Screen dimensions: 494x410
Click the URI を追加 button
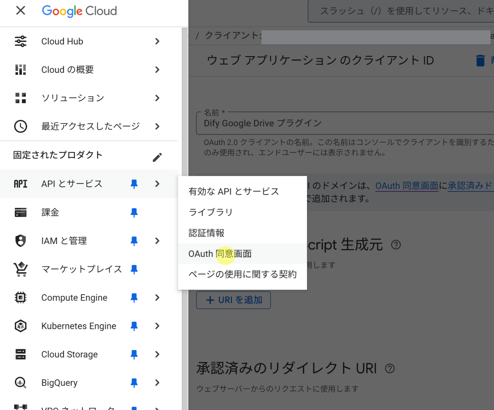pyautogui.click(x=234, y=300)
